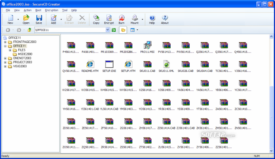Image resolution: width=275 pixels, height=159 pixels.
Task: Select the SKU0A4.CAB archive file
Action: coord(205,66)
